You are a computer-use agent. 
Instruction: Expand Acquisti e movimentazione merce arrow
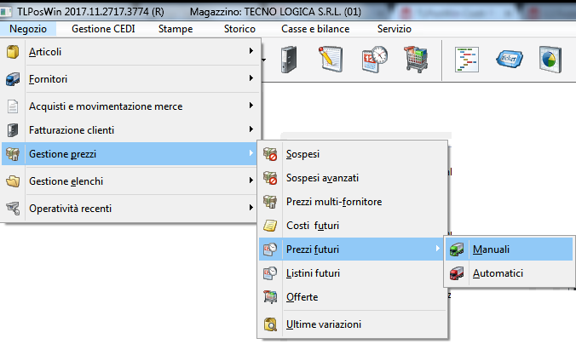[251, 106]
